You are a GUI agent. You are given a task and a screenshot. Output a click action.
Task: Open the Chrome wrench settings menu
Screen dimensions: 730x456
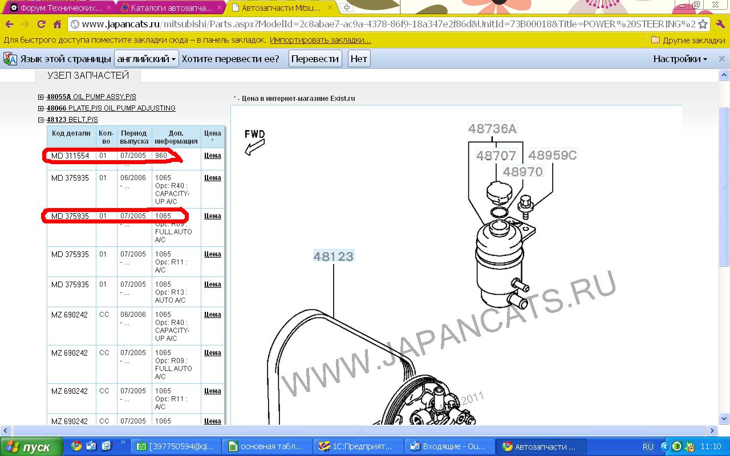click(720, 25)
